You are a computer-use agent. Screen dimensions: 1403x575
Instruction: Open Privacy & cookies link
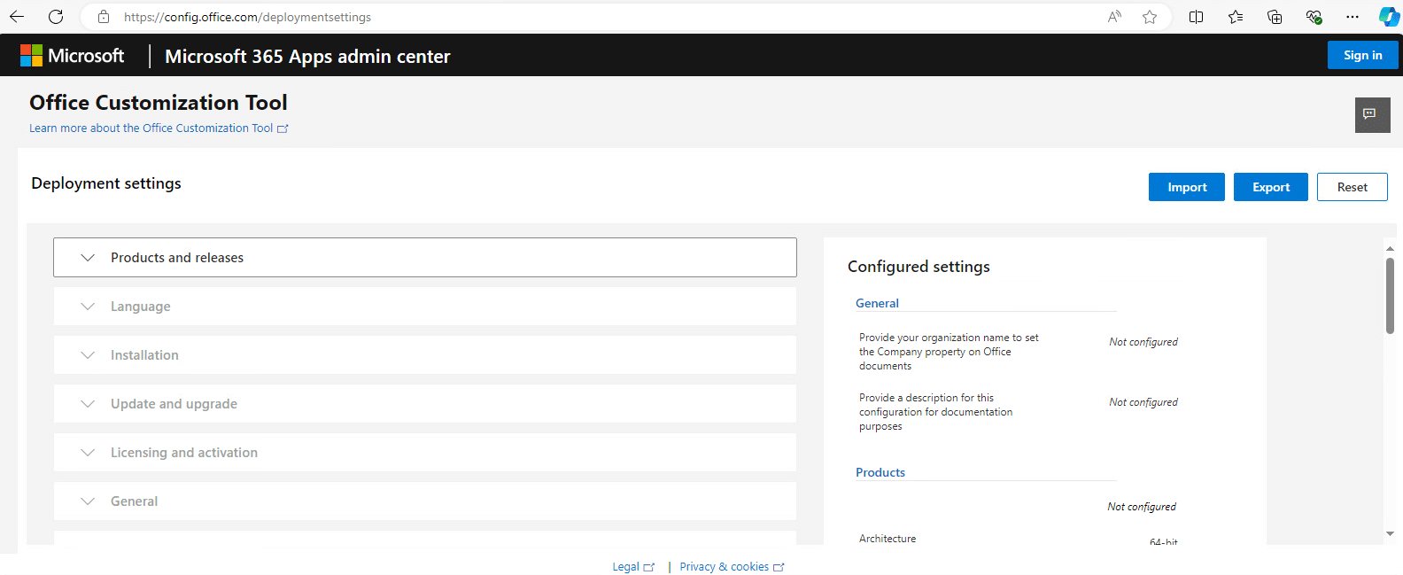point(732,567)
